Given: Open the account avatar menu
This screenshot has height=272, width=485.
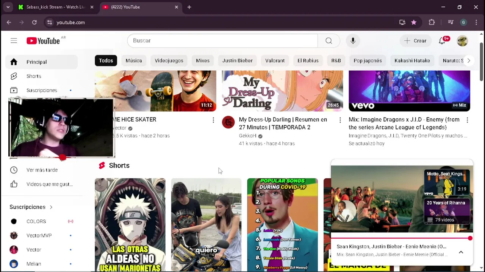Looking at the screenshot, I should tap(462, 40).
